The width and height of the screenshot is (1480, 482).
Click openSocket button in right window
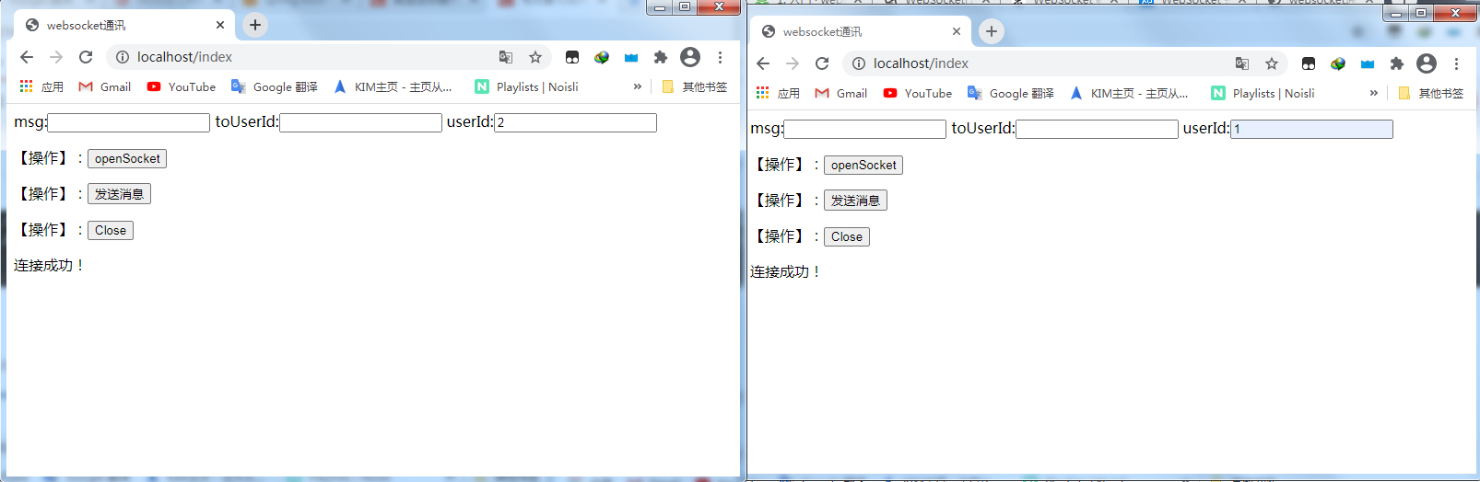[x=863, y=165]
